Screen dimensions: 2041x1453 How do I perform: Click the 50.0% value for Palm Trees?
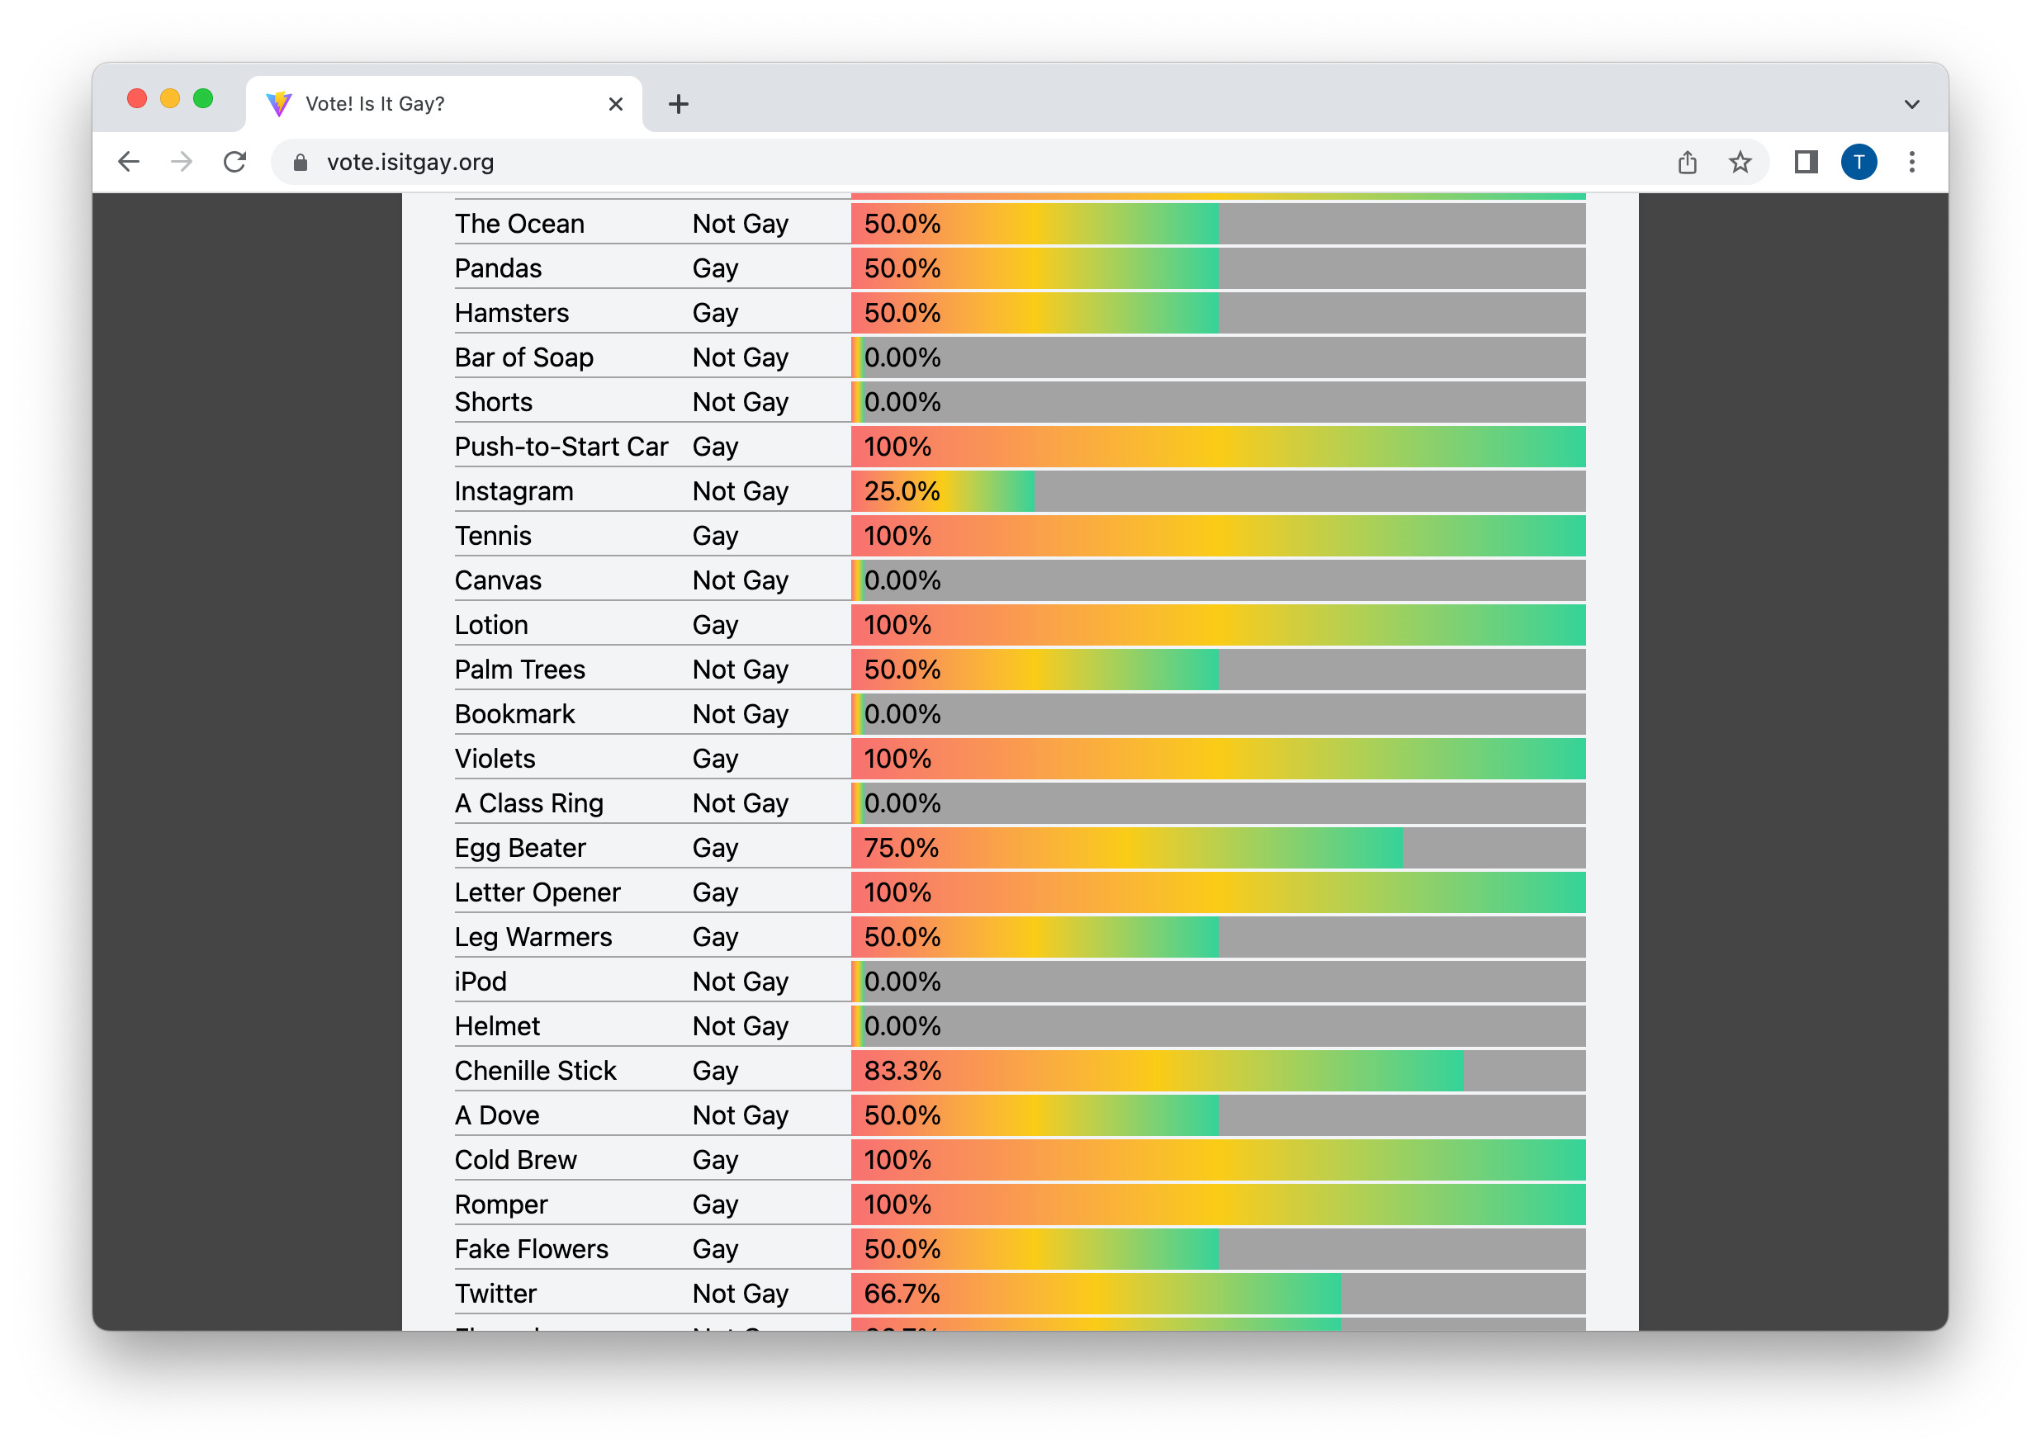[902, 670]
